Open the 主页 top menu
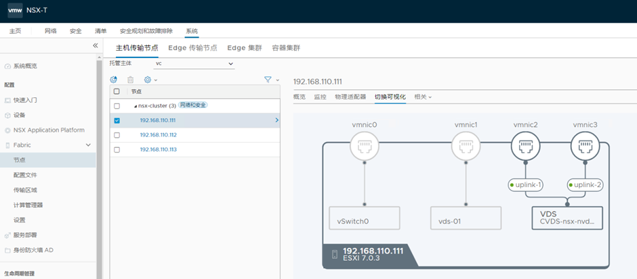 coord(15,31)
